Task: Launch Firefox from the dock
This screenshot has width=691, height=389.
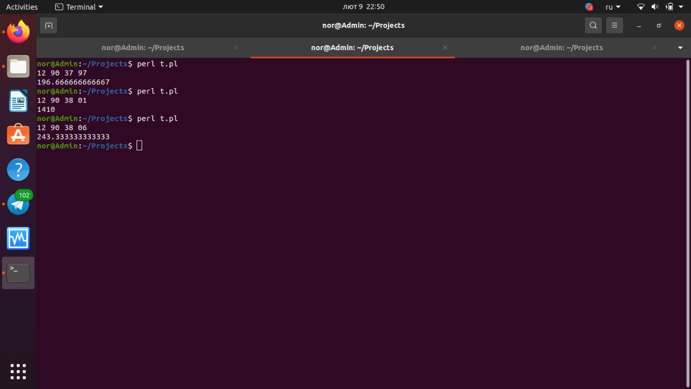Action: tap(18, 32)
